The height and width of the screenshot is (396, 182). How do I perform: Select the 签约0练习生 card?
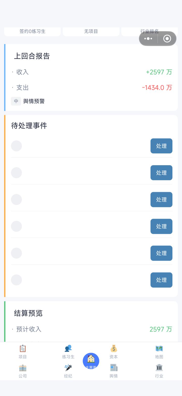click(x=32, y=31)
